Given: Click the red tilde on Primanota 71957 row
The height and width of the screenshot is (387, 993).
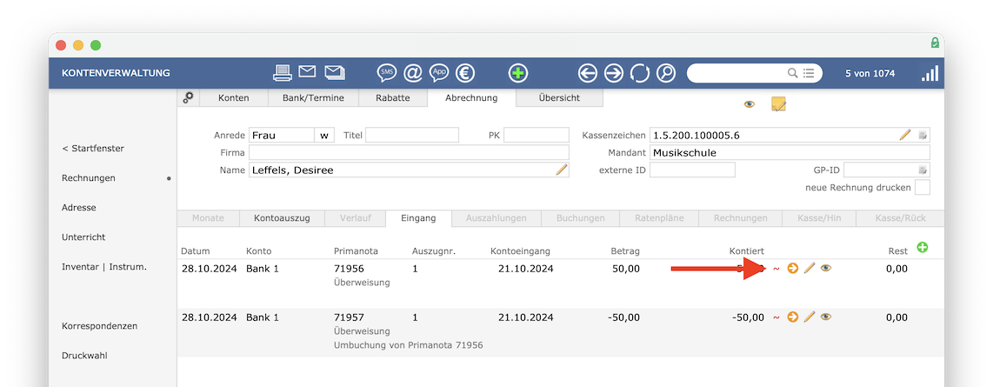Looking at the screenshot, I should click(776, 317).
